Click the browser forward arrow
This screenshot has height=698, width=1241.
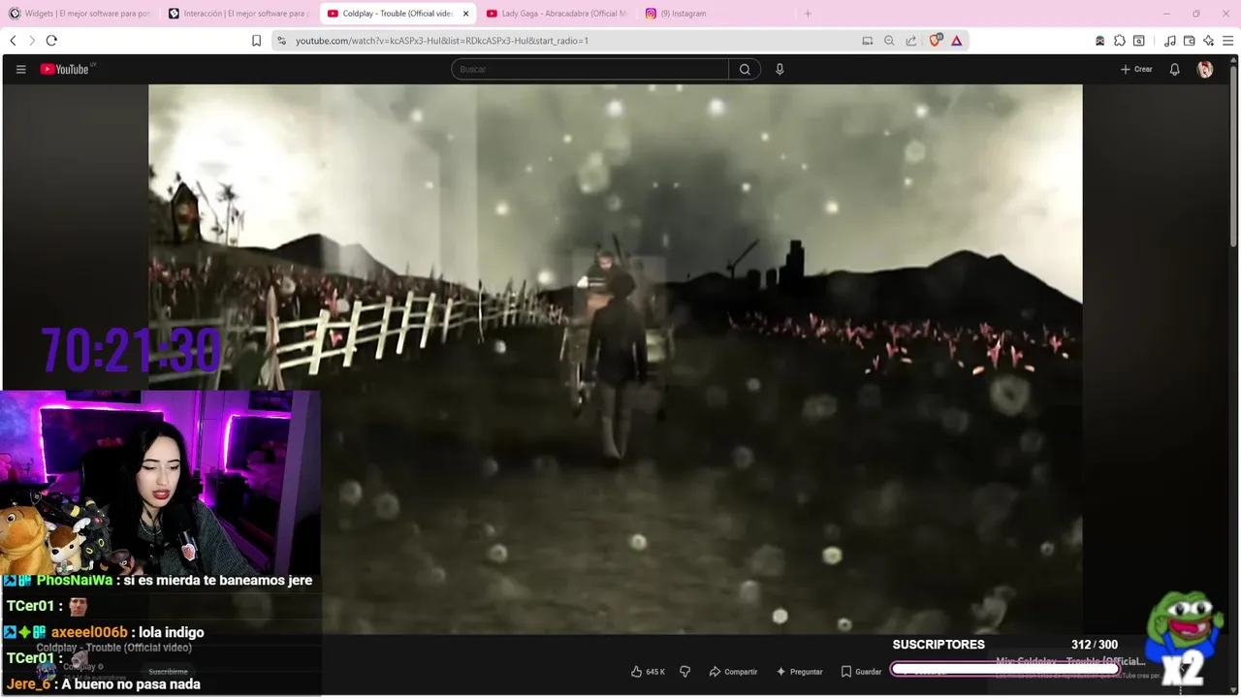pos(32,41)
